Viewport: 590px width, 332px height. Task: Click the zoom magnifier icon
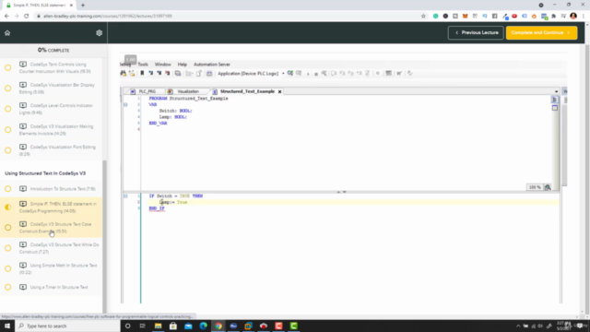pos(548,187)
